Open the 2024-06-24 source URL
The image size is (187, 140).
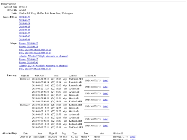[25, 24]
